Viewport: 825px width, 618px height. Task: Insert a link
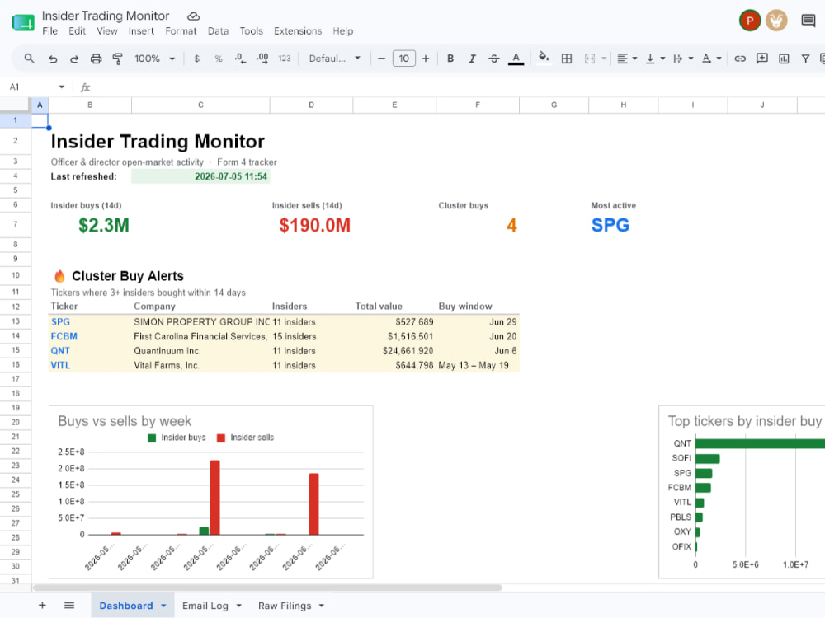coord(740,59)
